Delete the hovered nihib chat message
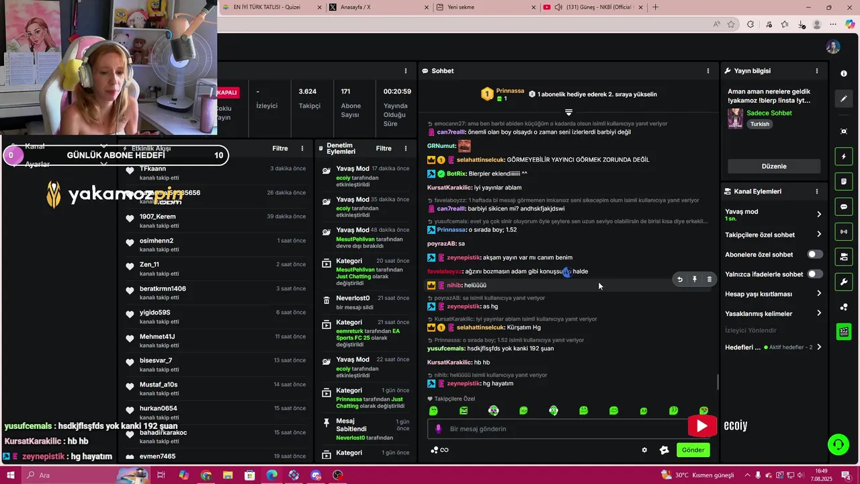Screen dimensions: 860x484 (709, 279)
